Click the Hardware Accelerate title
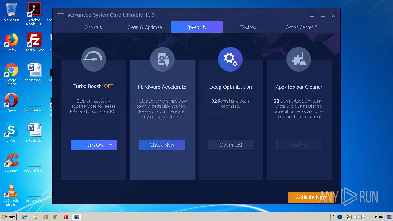Image resolution: width=393 pixels, height=221 pixels. pyautogui.click(x=162, y=87)
